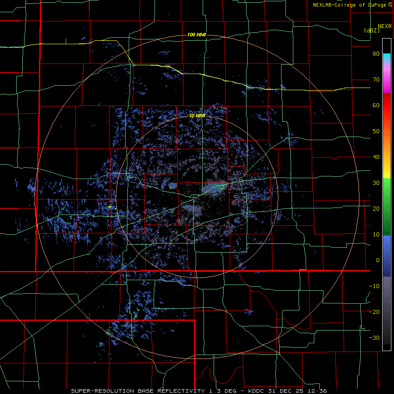Click the green band of the color scale
The width and height of the screenshot is (394, 394).
387,207
